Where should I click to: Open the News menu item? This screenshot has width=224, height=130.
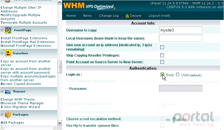click(87, 16)
